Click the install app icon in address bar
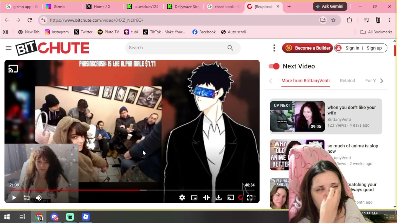The height and width of the screenshot is (223, 397). pyautogui.click(x=323, y=20)
